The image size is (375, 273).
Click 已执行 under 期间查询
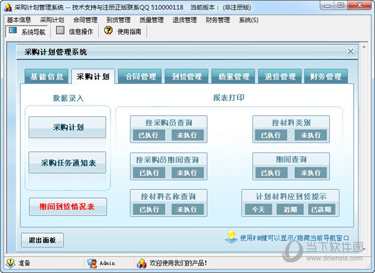pyautogui.click(x=271, y=172)
